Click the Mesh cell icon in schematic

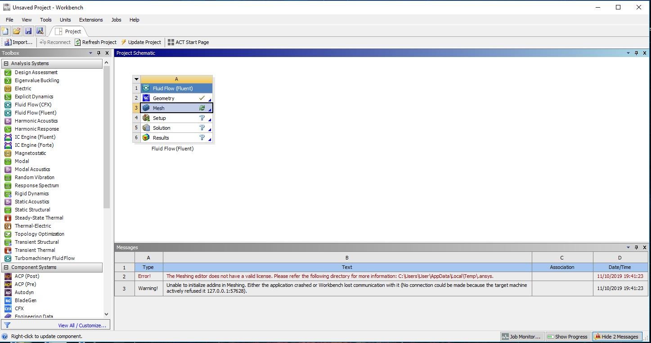146,108
